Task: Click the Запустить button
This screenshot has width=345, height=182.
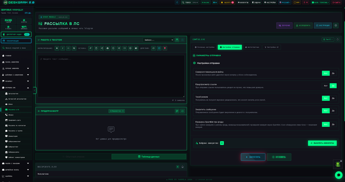Action: [x=253, y=157]
